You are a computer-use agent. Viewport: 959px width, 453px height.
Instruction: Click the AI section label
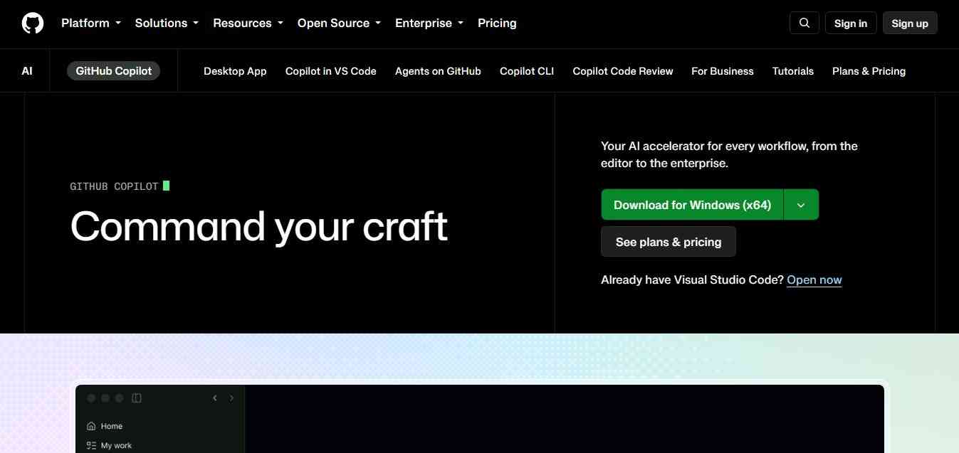[27, 71]
